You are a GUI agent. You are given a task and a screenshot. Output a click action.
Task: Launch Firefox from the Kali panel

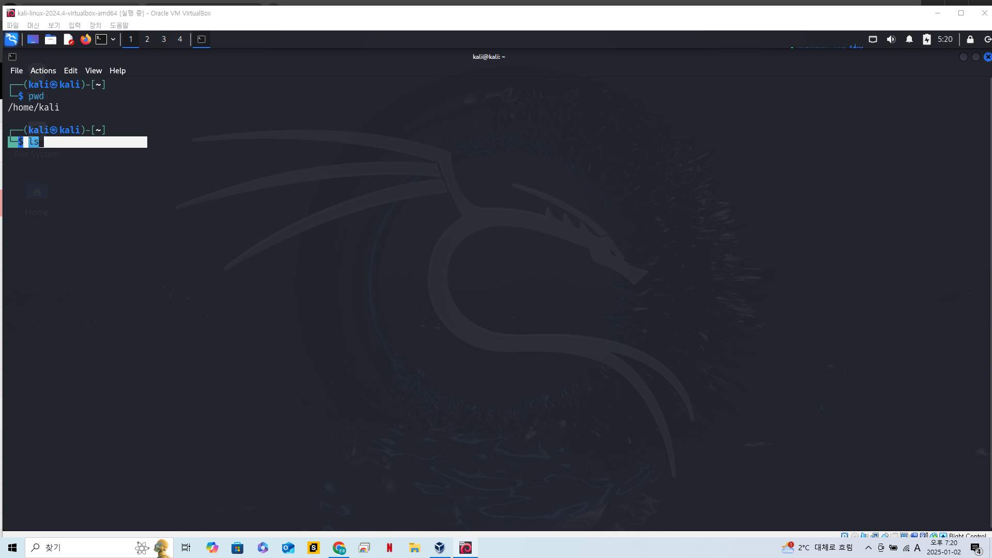click(x=86, y=39)
